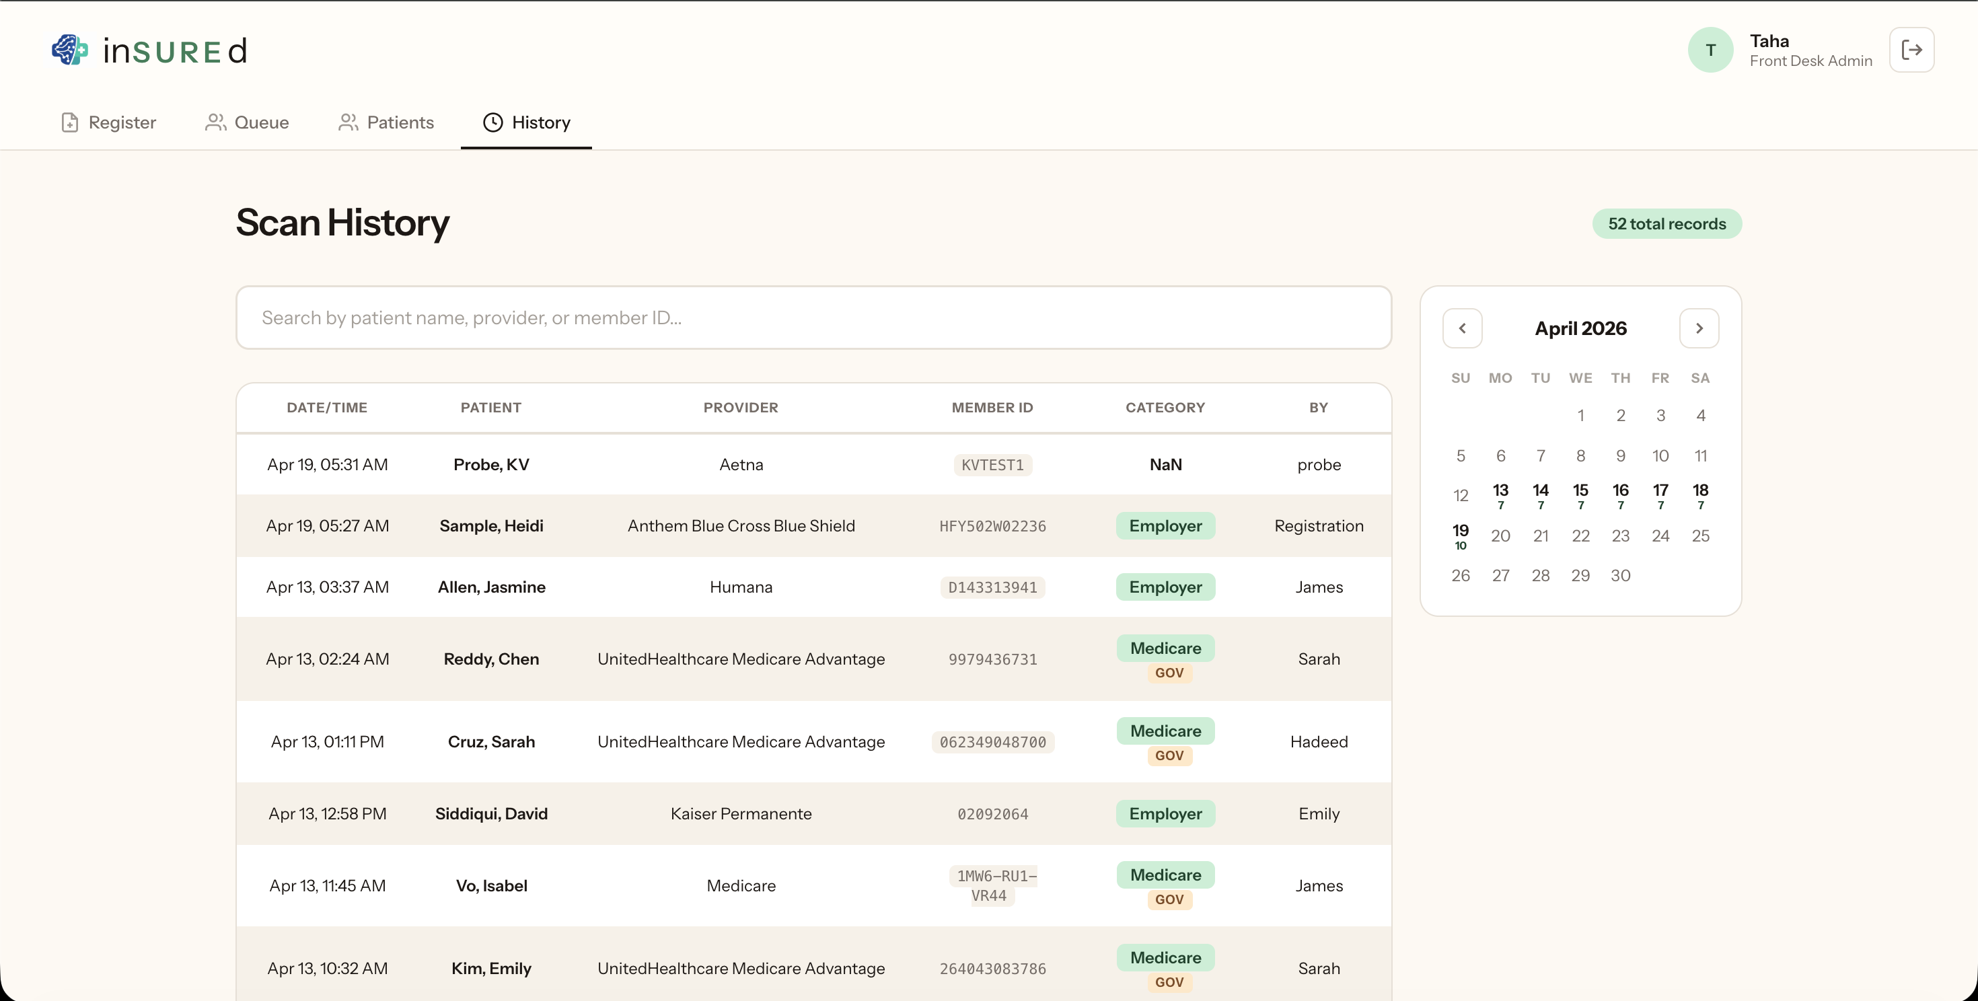Image resolution: width=1978 pixels, height=1001 pixels.
Task: Click the GOV tag on the Reddy, Chen row
Action: point(1169,673)
